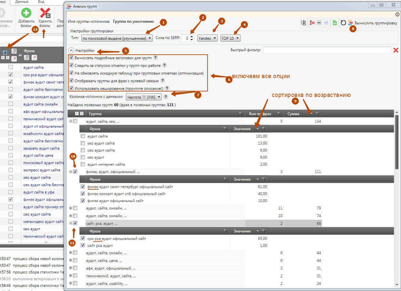This screenshot has height=291, width=401.
Task: Open the TOP 10 dropdown
Action: coord(230,38)
